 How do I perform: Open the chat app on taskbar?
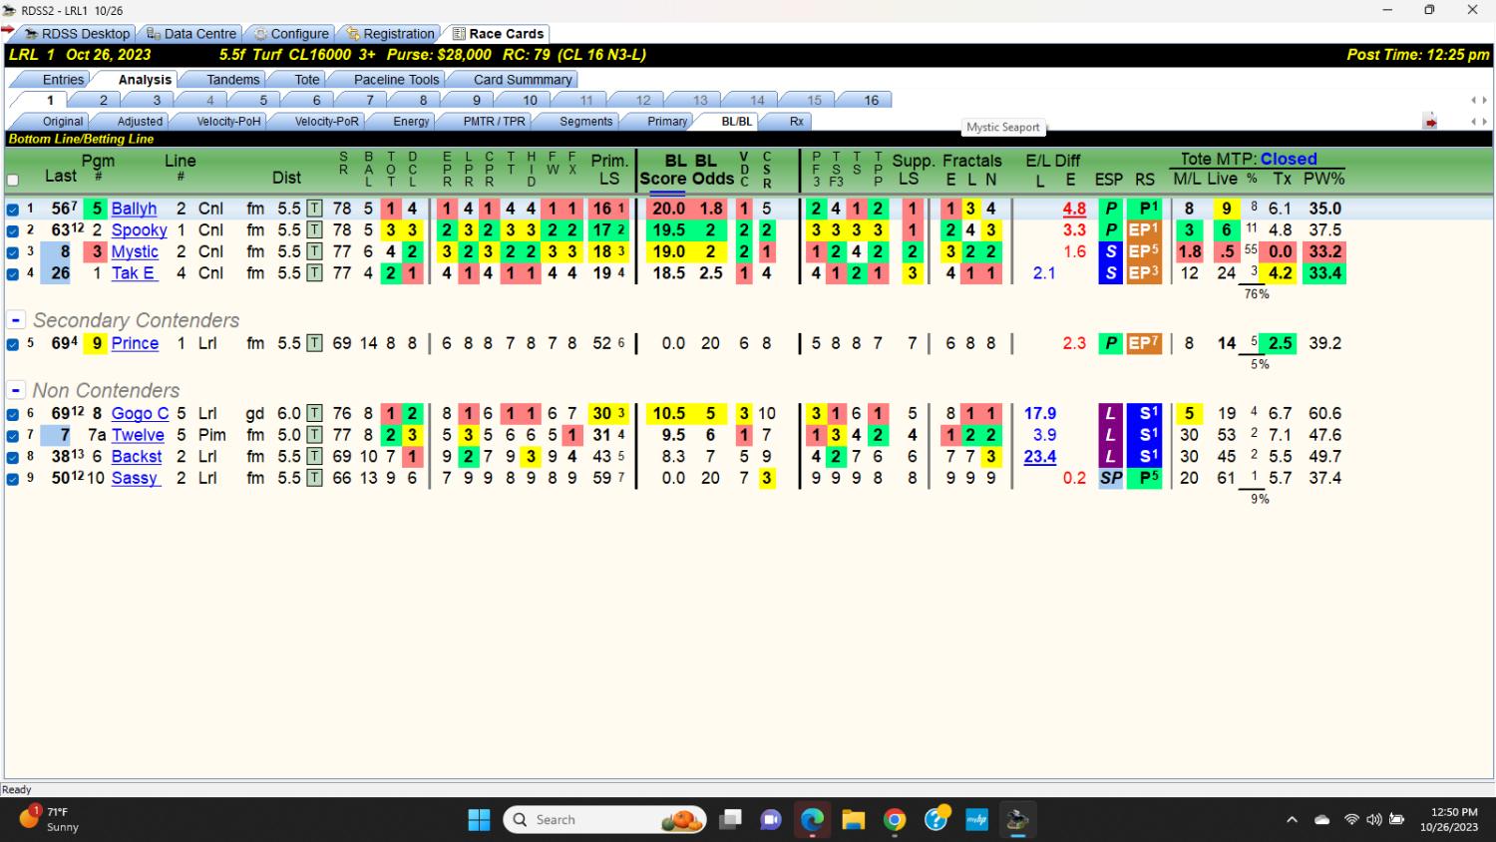pyautogui.click(x=771, y=820)
